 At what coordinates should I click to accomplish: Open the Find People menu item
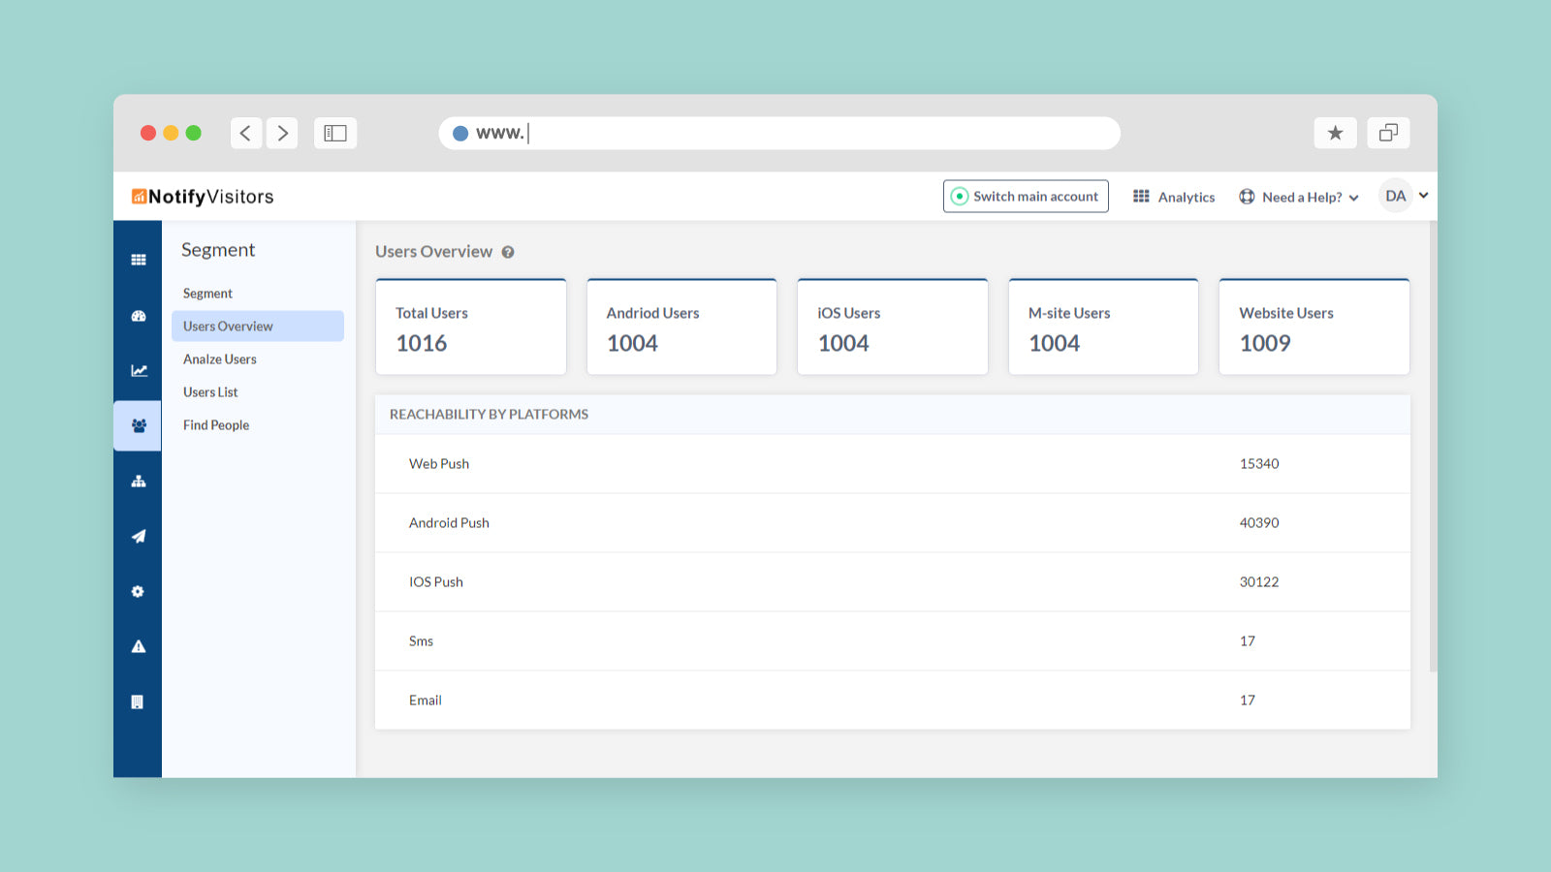point(215,424)
